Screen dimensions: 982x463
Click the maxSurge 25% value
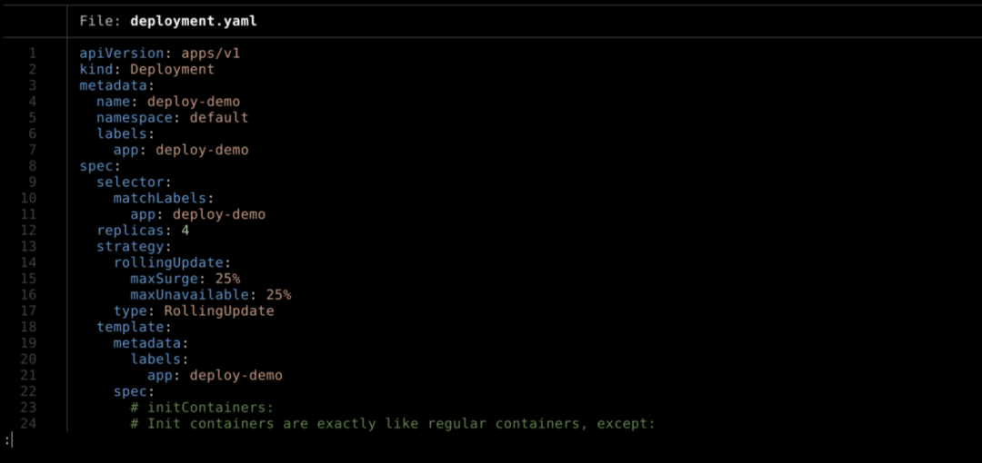pyautogui.click(x=228, y=279)
